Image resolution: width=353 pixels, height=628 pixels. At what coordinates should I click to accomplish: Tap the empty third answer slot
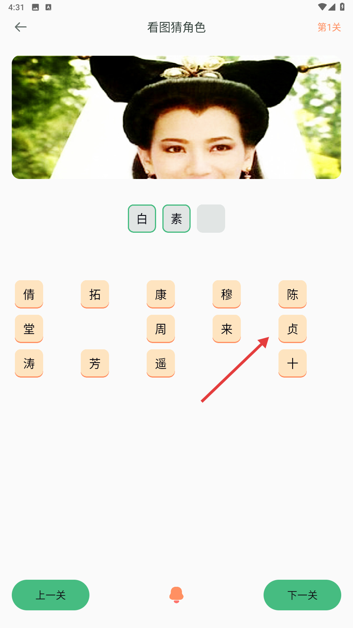coord(211,219)
